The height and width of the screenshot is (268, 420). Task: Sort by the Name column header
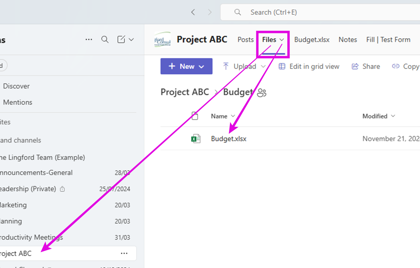(219, 116)
